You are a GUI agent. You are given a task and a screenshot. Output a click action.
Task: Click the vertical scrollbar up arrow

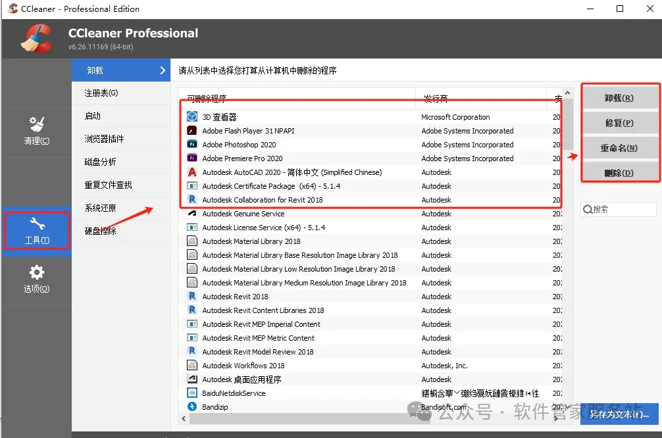click(568, 93)
